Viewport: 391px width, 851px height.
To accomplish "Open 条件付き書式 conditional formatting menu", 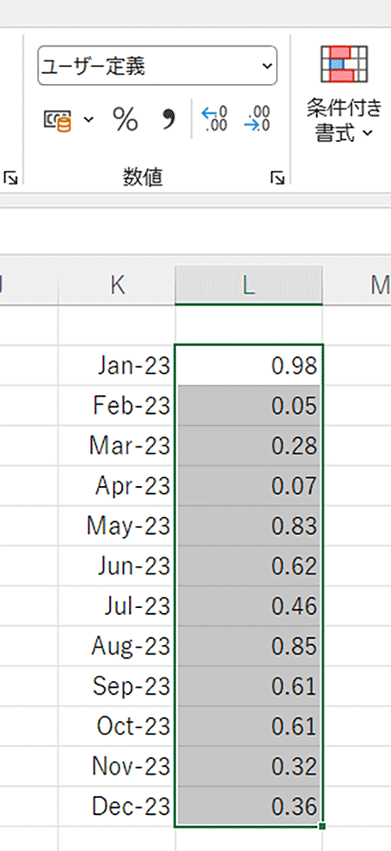I will click(345, 94).
